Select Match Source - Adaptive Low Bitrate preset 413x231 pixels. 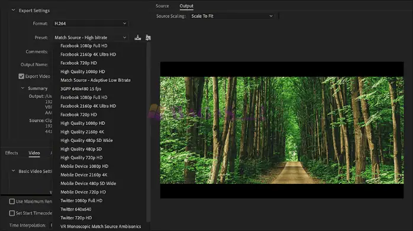95,80
